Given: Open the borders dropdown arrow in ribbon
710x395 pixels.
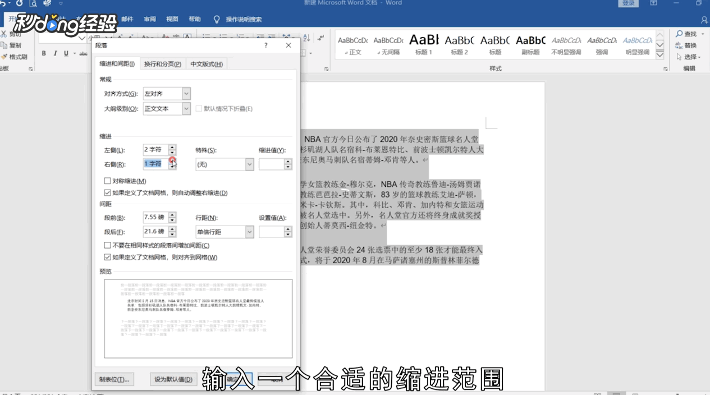Looking at the screenshot, I should click(x=310, y=53).
